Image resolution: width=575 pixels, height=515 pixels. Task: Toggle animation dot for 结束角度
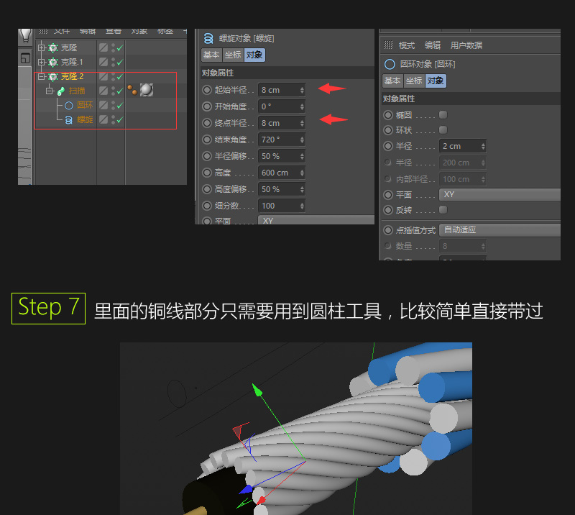[207, 140]
